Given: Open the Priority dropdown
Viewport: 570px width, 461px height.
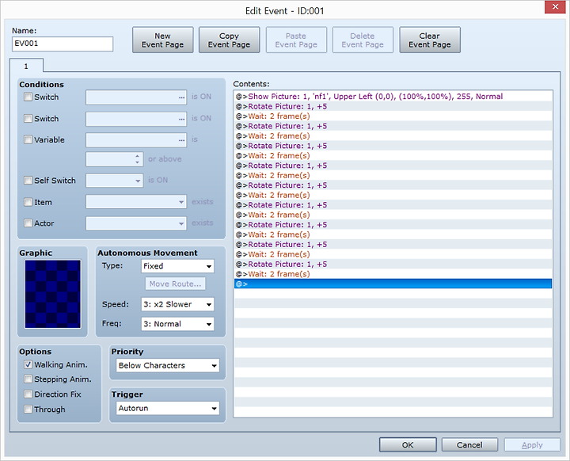Looking at the screenshot, I should 168,365.
